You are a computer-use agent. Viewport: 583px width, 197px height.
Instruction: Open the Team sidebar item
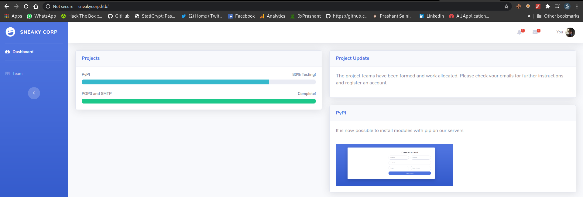(x=17, y=73)
